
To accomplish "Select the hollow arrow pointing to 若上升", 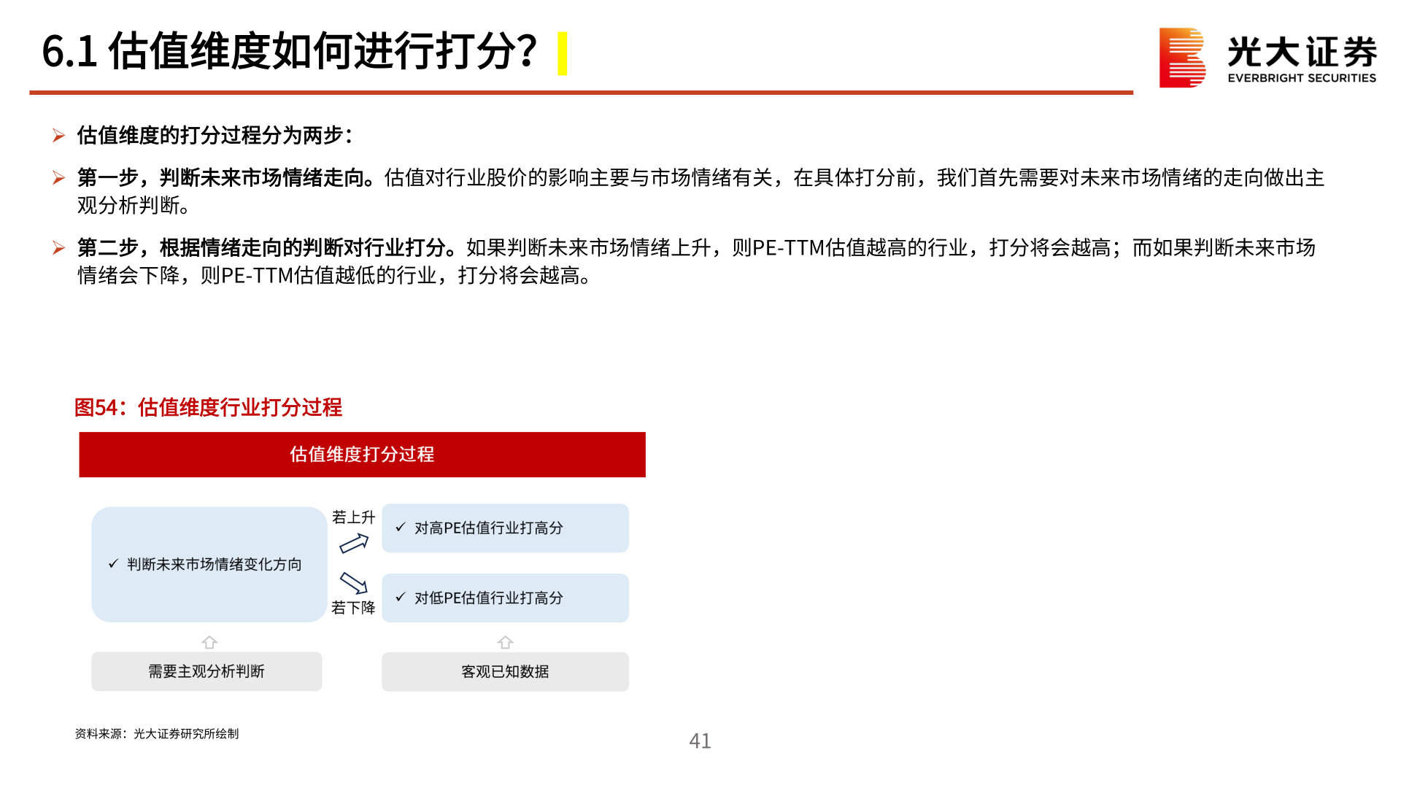I will 353,544.
